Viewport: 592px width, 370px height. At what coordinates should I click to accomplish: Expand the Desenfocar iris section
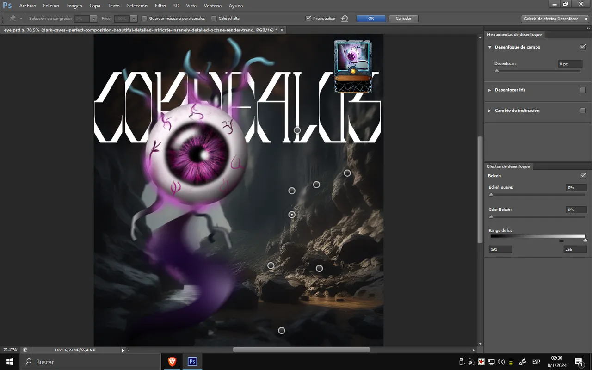click(490, 90)
